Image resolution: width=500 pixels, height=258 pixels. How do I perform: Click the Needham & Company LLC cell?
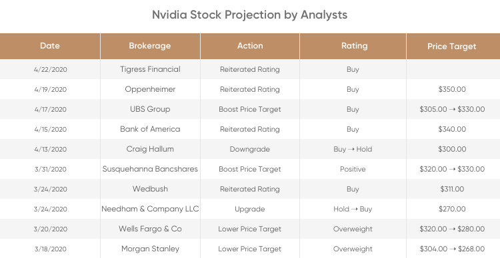click(150, 209)
